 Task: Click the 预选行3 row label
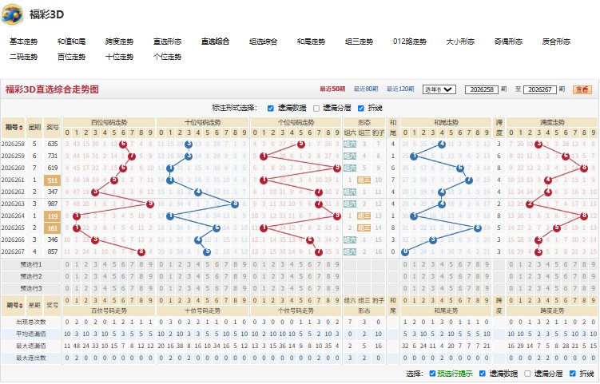tap(31, 288)
